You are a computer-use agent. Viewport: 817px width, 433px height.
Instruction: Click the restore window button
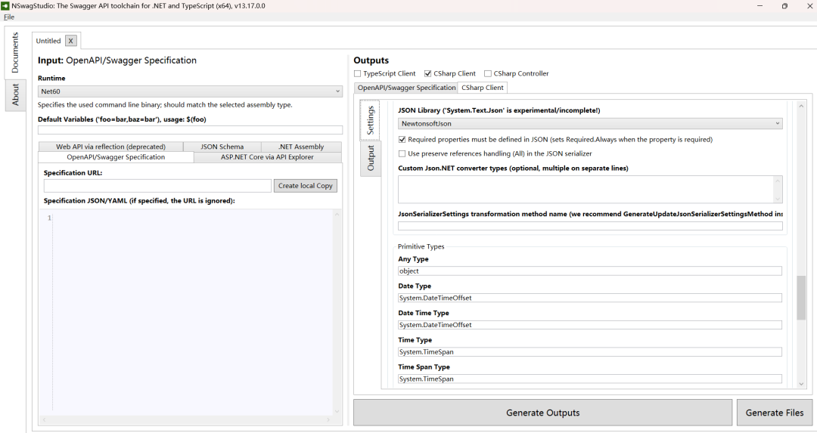784,6
